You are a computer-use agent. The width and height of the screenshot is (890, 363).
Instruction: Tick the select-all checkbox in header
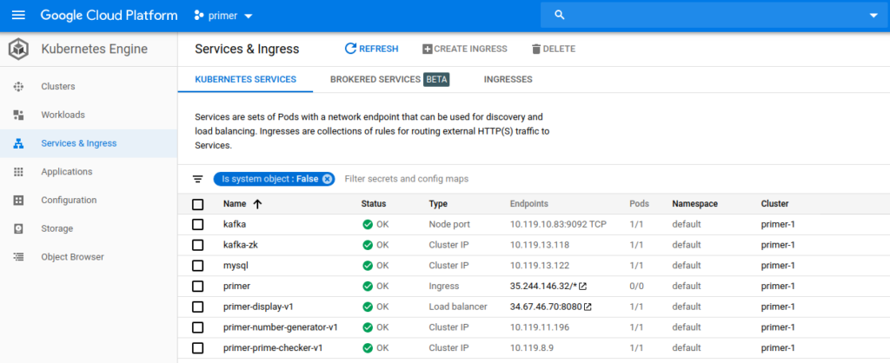click(198, 204)
